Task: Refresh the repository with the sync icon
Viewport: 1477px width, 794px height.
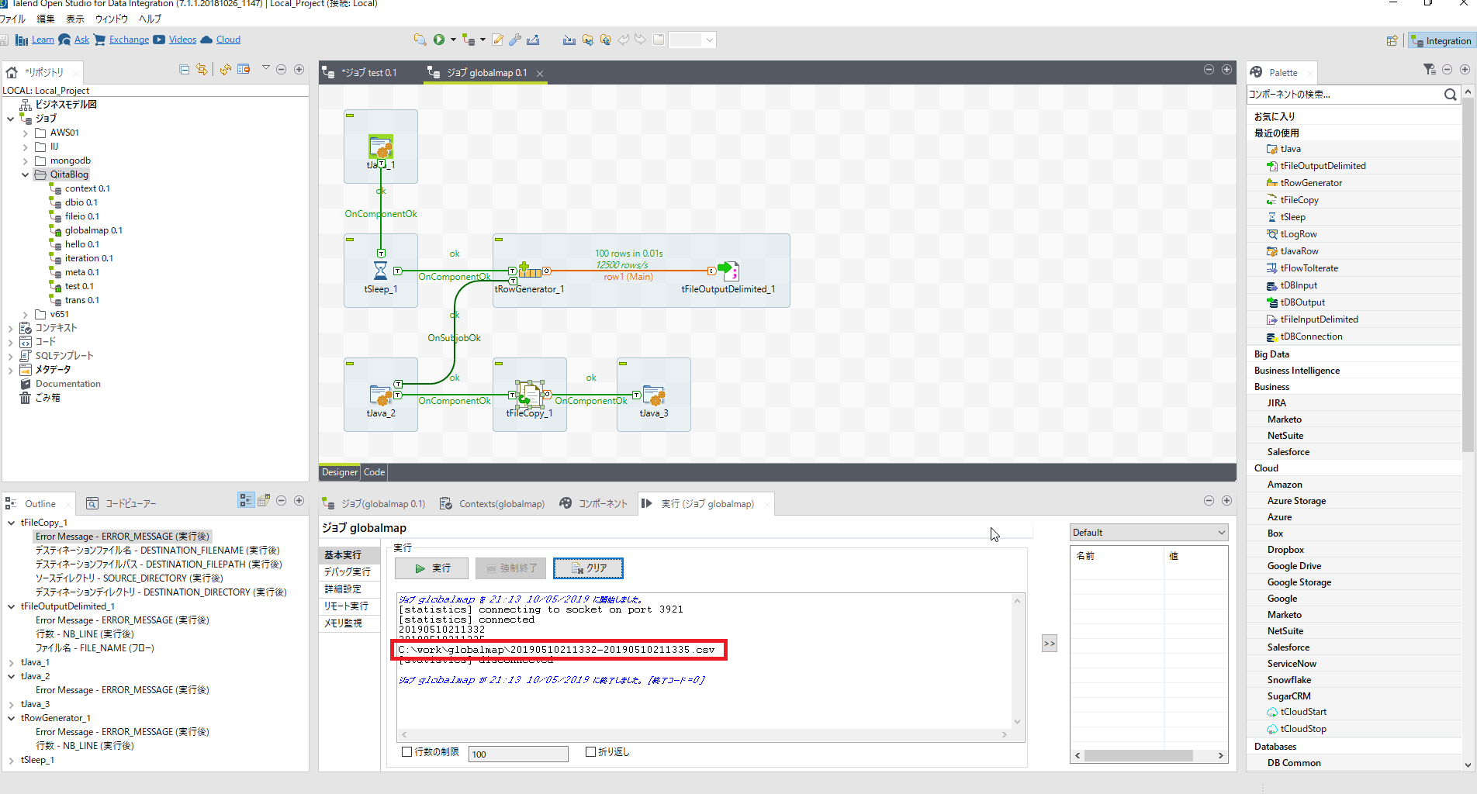Action: tap(225, 69)
